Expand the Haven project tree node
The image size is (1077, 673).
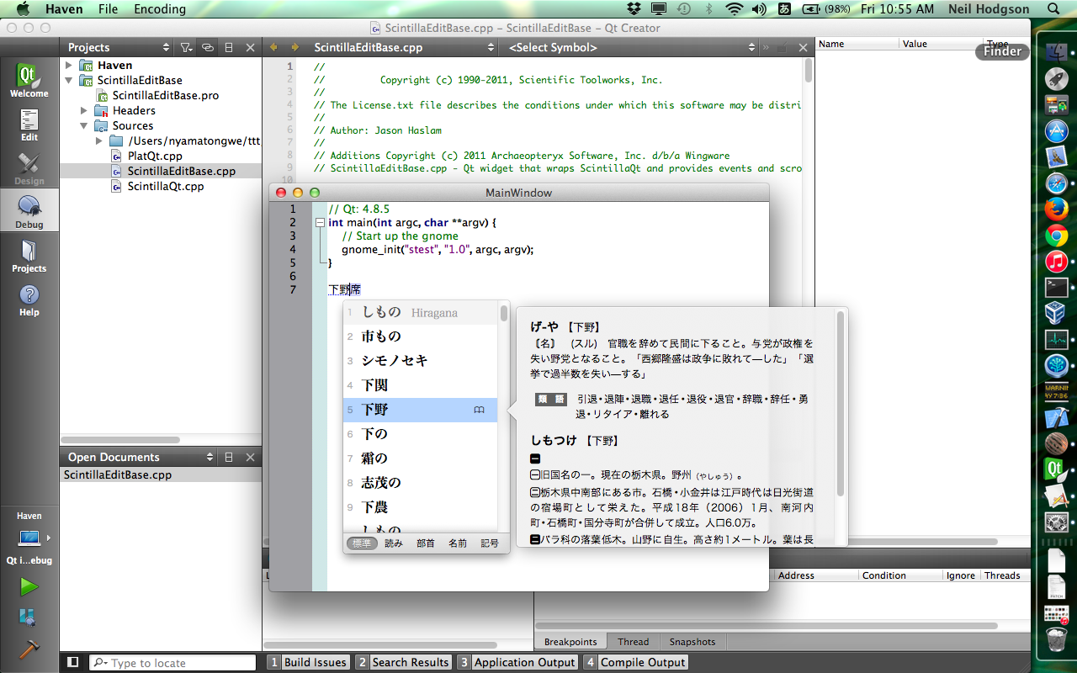point(69,65)
